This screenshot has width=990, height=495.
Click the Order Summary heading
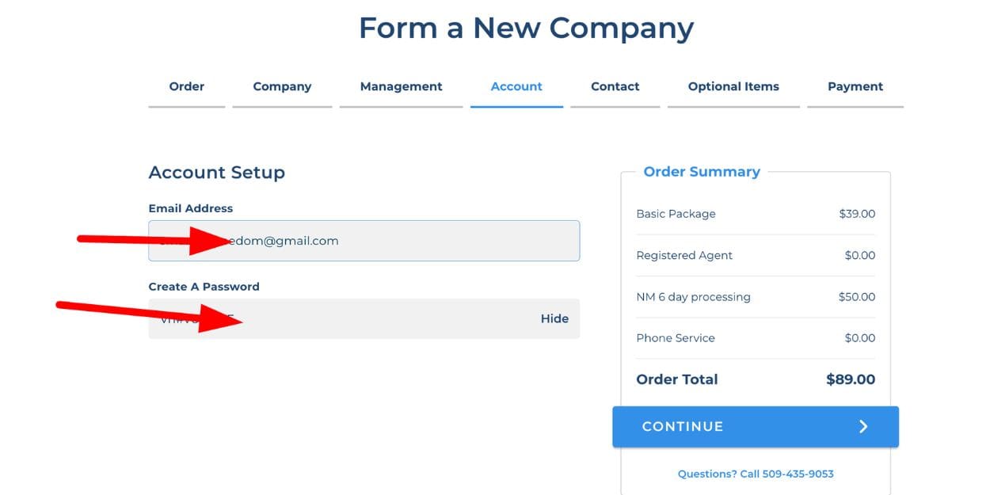(x=702, y=172)
